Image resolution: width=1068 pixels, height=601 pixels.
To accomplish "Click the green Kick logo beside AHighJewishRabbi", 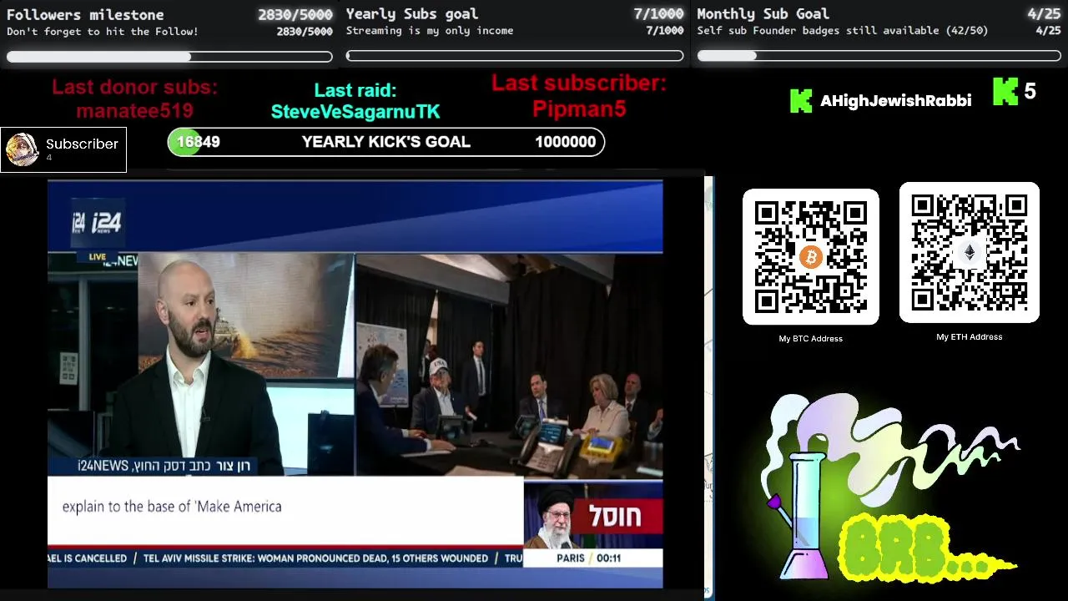I will (800, 100).
